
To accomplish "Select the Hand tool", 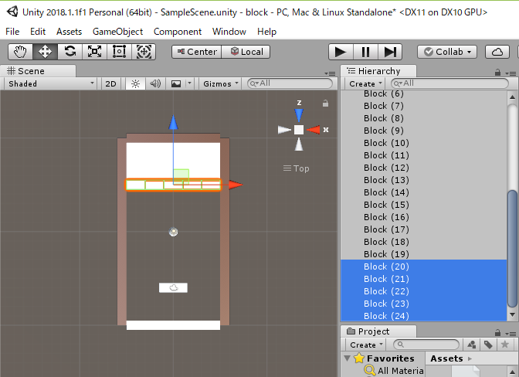I will [20, 52].
